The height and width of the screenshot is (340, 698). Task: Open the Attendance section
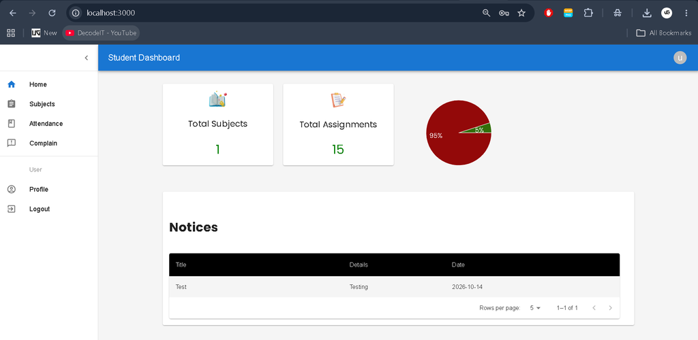49,123
